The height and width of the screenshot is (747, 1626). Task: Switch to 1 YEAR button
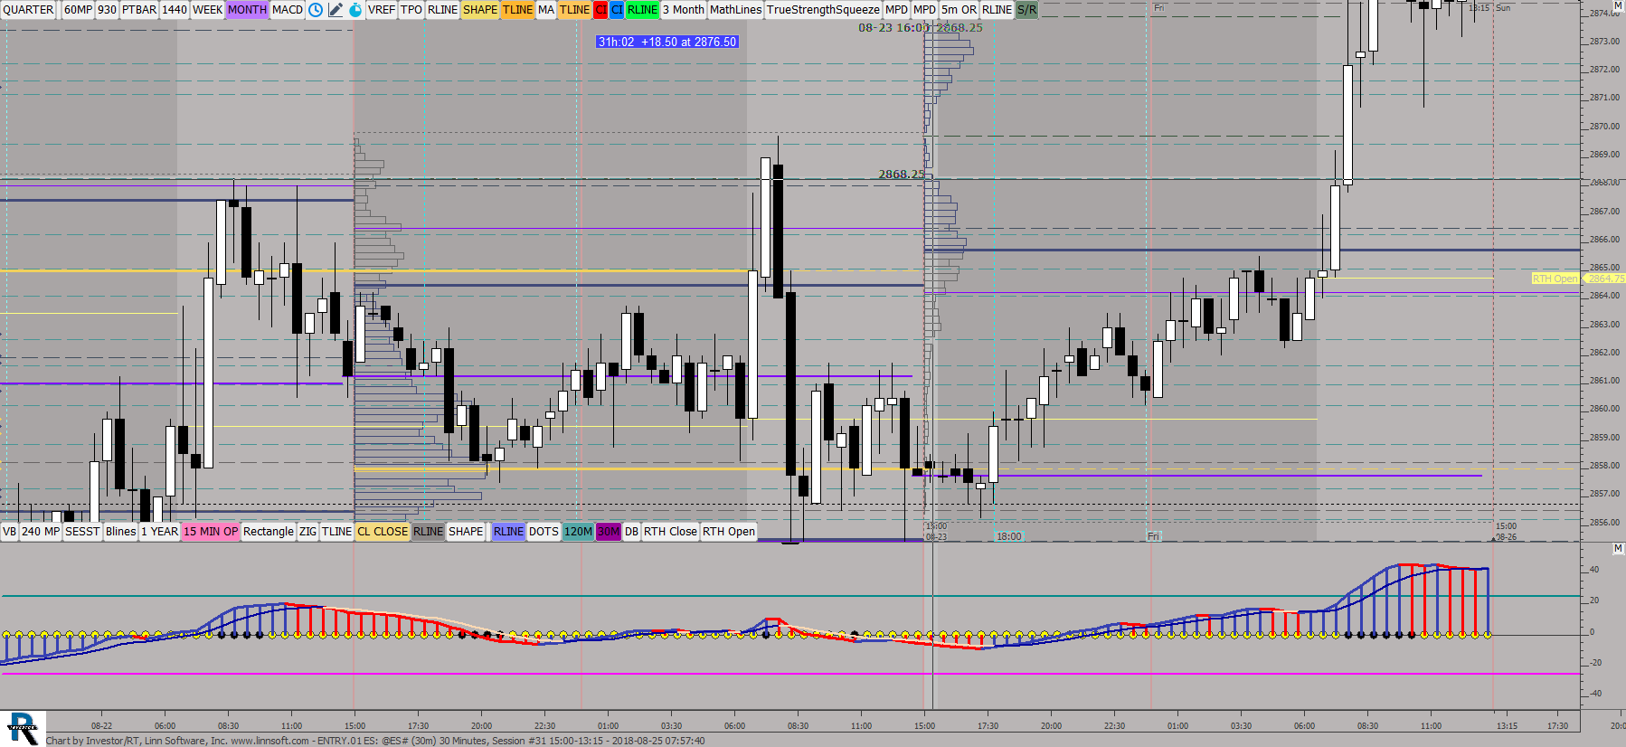[159, 532]
